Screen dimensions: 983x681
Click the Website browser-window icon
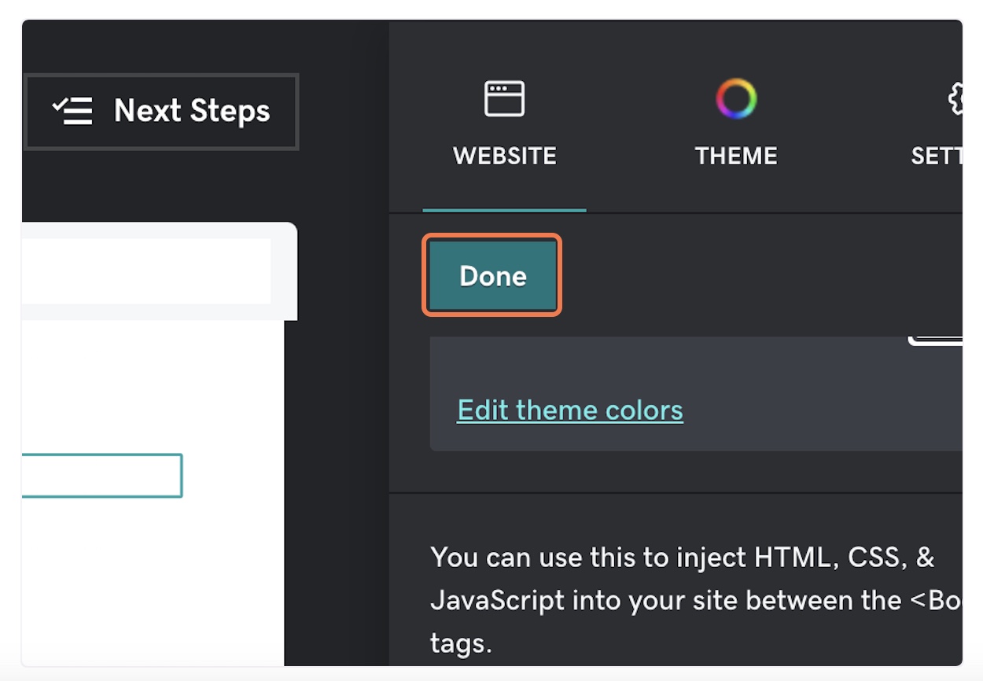click(x=504, y=99)
